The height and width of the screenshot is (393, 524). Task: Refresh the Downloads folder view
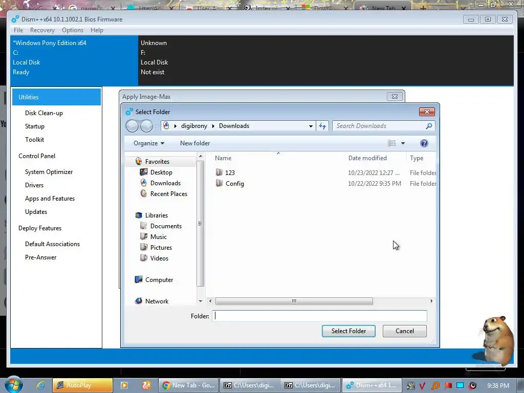coord(322,126)
